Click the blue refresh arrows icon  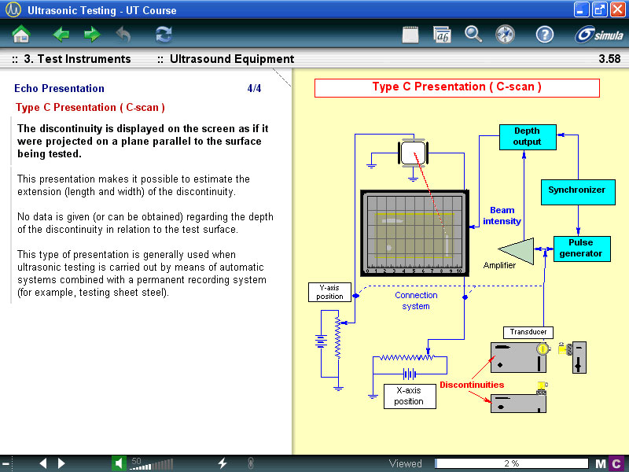164,35
